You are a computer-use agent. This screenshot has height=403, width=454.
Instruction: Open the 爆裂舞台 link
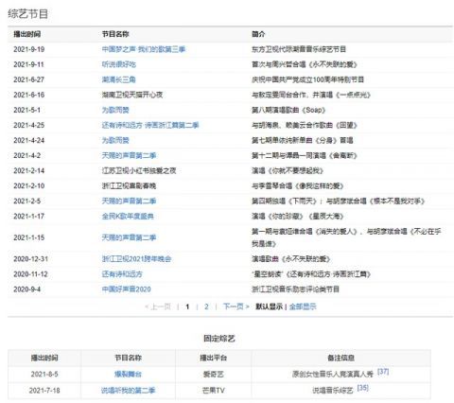[x=128, y=375]
